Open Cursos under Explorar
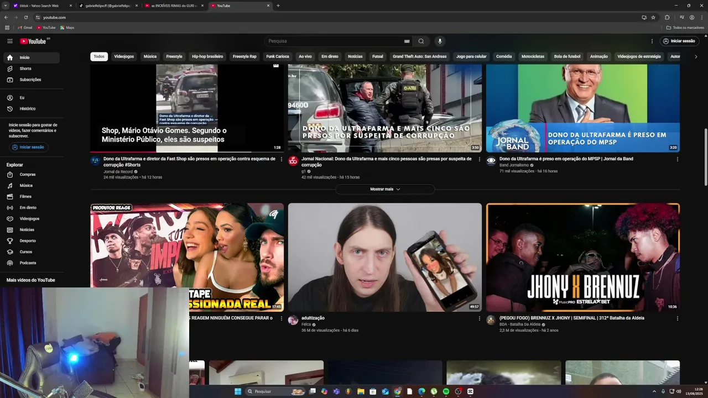The width and height of the screenshot is (708, 398). pyautogui.click(x=33, y=252)
